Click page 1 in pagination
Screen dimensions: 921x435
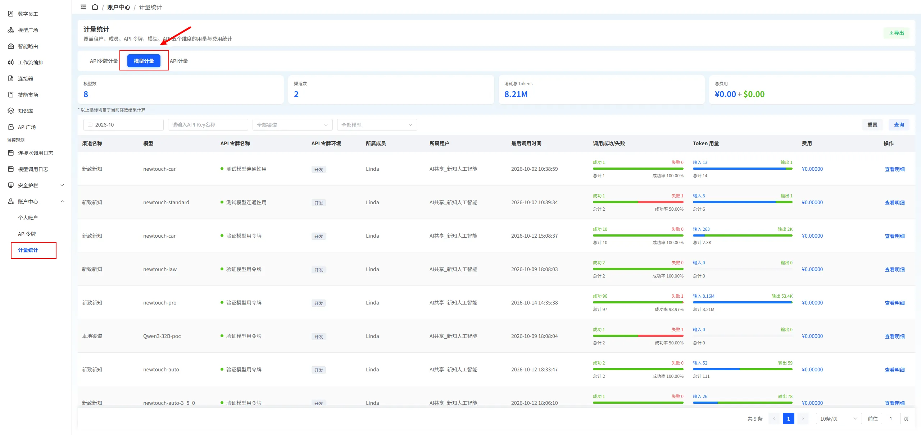pyautogui.click(x=788, y=418)
